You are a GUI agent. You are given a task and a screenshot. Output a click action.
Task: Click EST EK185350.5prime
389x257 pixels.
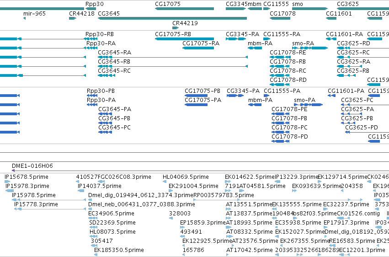[119, 250]
